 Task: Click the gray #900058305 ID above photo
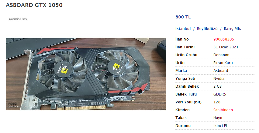pos(18,19)
